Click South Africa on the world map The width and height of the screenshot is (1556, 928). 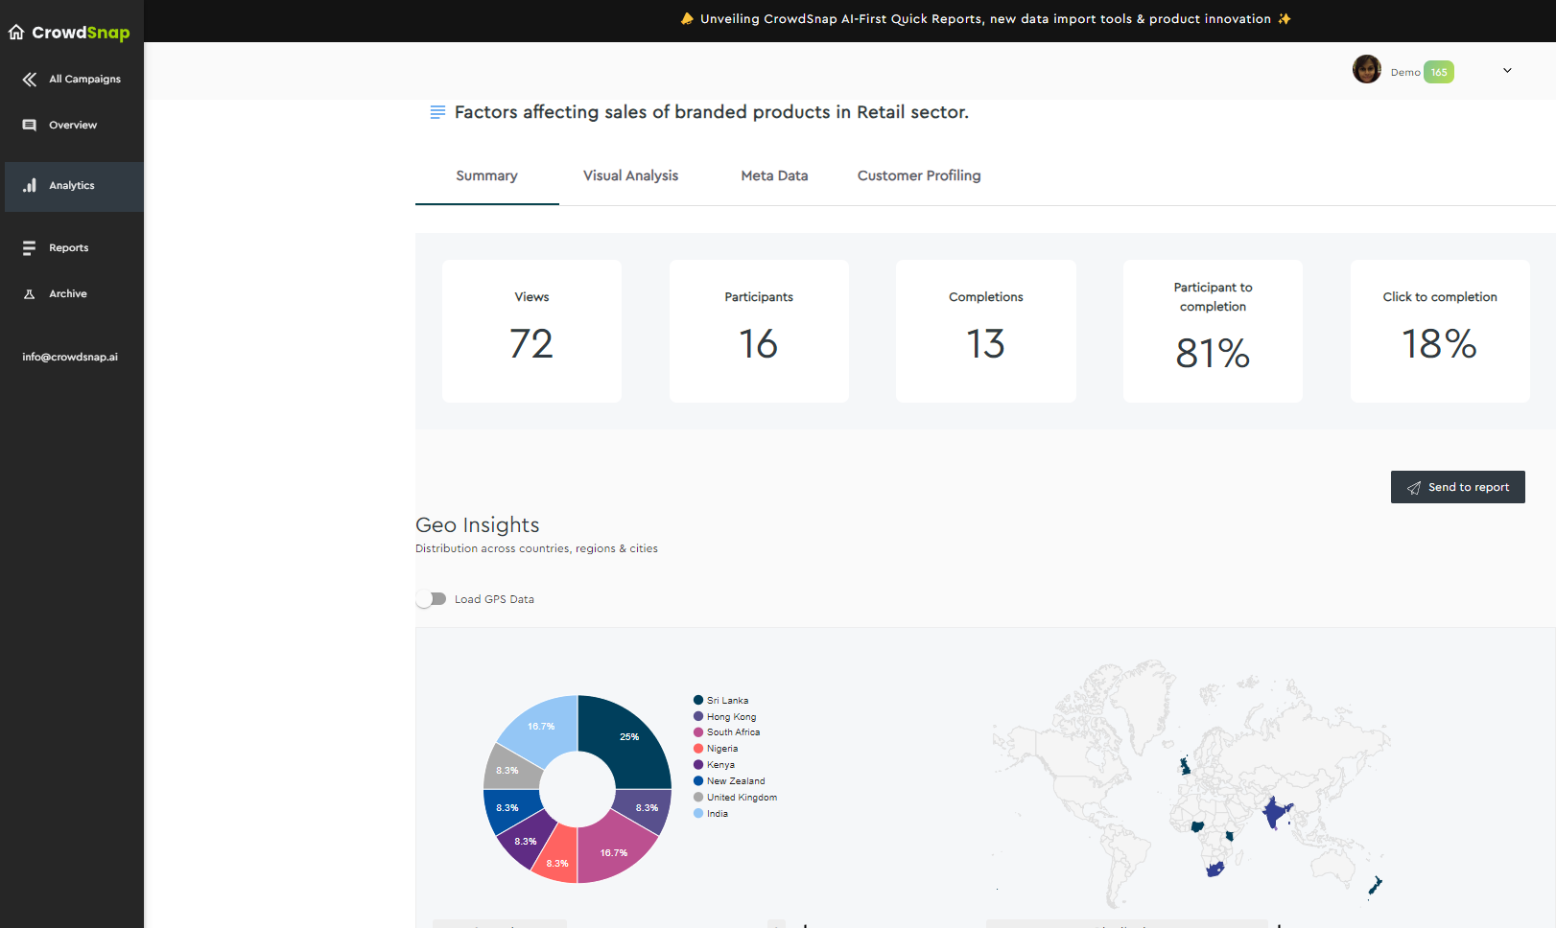point(1214,869)
